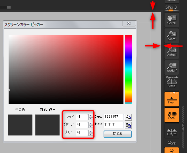Toggle Local transformation button
Screen dimensions: 187x153
(172, 115)
